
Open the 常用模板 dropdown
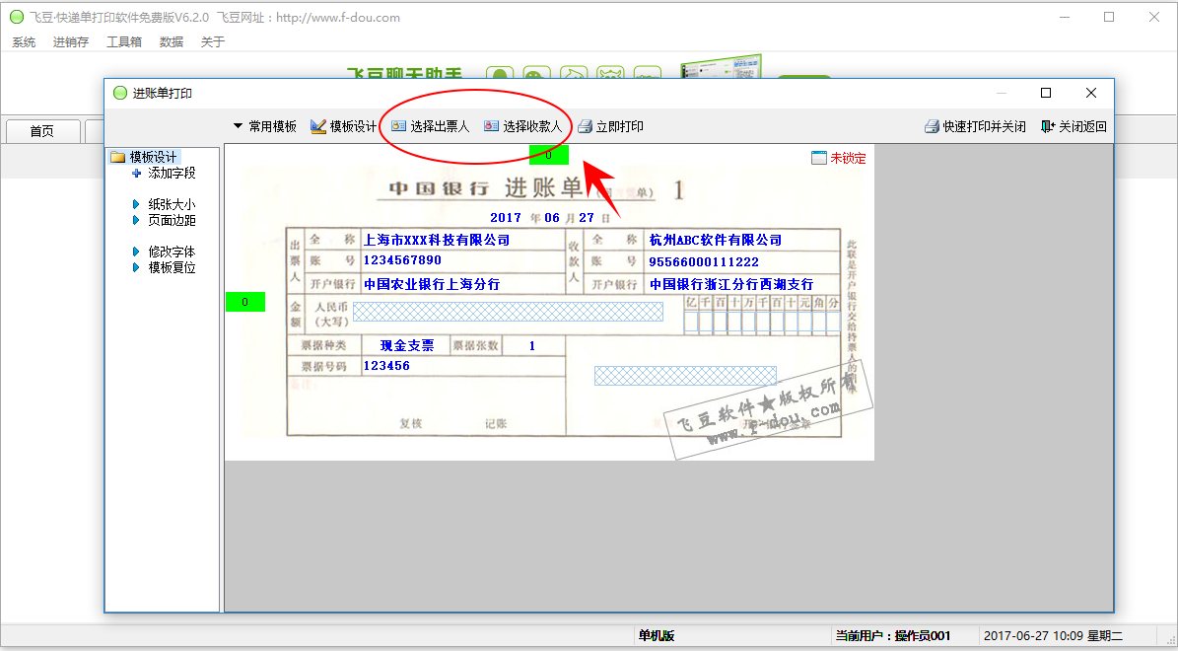(x=264, y=126)
